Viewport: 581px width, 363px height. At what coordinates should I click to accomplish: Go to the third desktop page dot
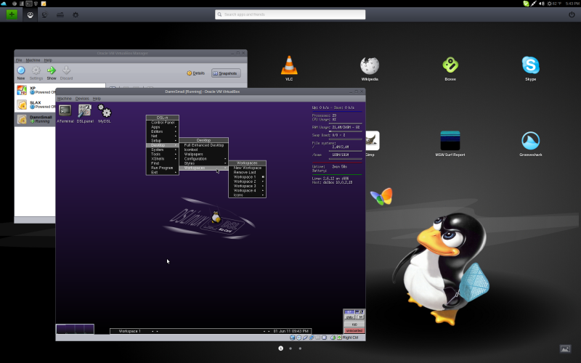coord(300,348)
